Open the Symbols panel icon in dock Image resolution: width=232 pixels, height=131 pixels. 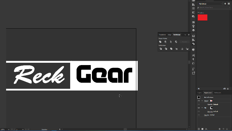click(x=193, y=30)
